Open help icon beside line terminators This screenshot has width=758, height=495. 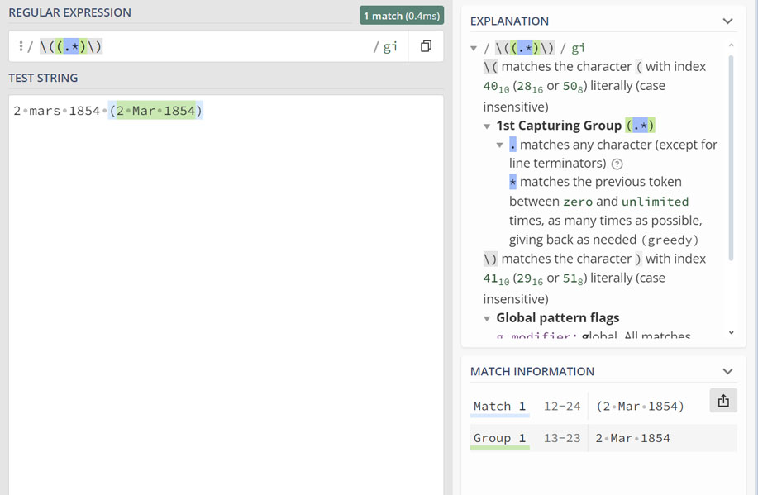tap(617, 164)
